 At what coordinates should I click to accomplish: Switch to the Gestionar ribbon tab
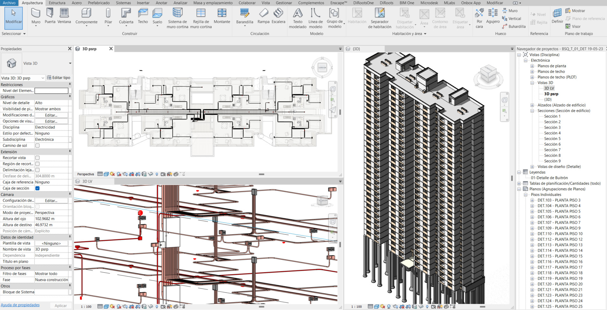(284, 3)
